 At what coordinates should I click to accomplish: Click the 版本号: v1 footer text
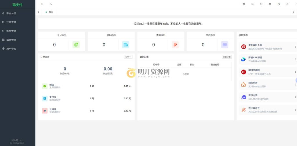click(x=17, y=140)
